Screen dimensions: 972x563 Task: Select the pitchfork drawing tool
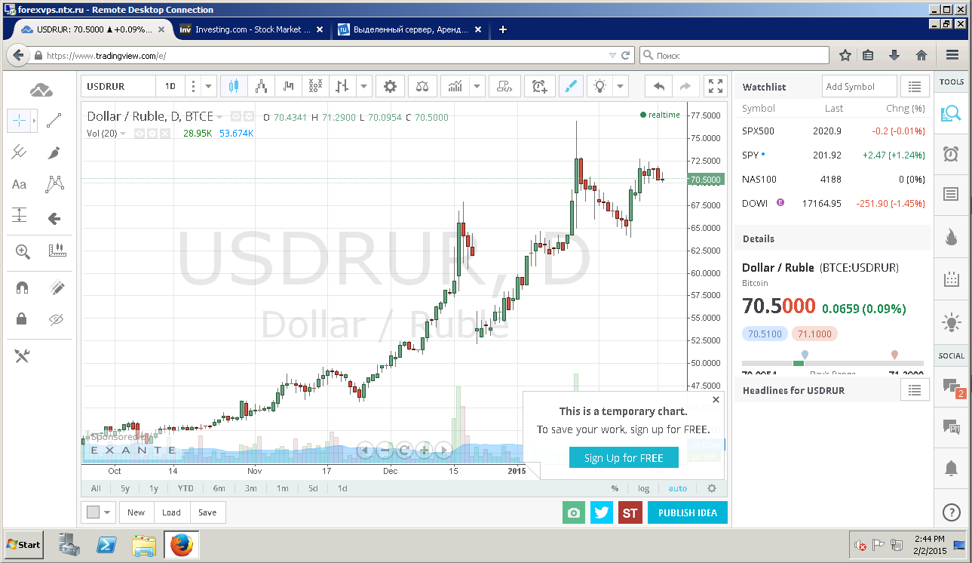(x=20, y=152)
